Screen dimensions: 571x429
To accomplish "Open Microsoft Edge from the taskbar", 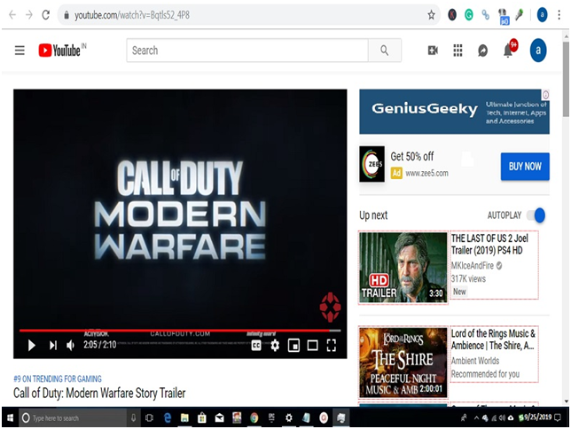I will (x=168, y=417).
